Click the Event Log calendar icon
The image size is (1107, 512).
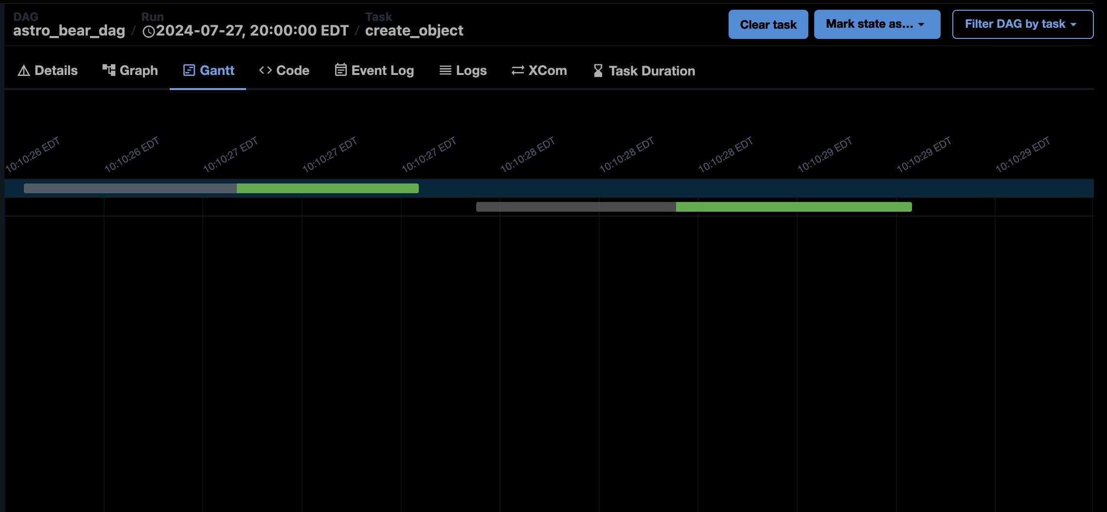coord(340,70)
